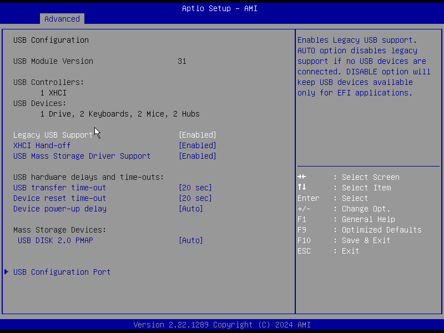Click the Aptio Setup - AMI title
Image resolution: width=444 pixels, height=333 pixels.
pyautogui.click(x=220, y=8)
